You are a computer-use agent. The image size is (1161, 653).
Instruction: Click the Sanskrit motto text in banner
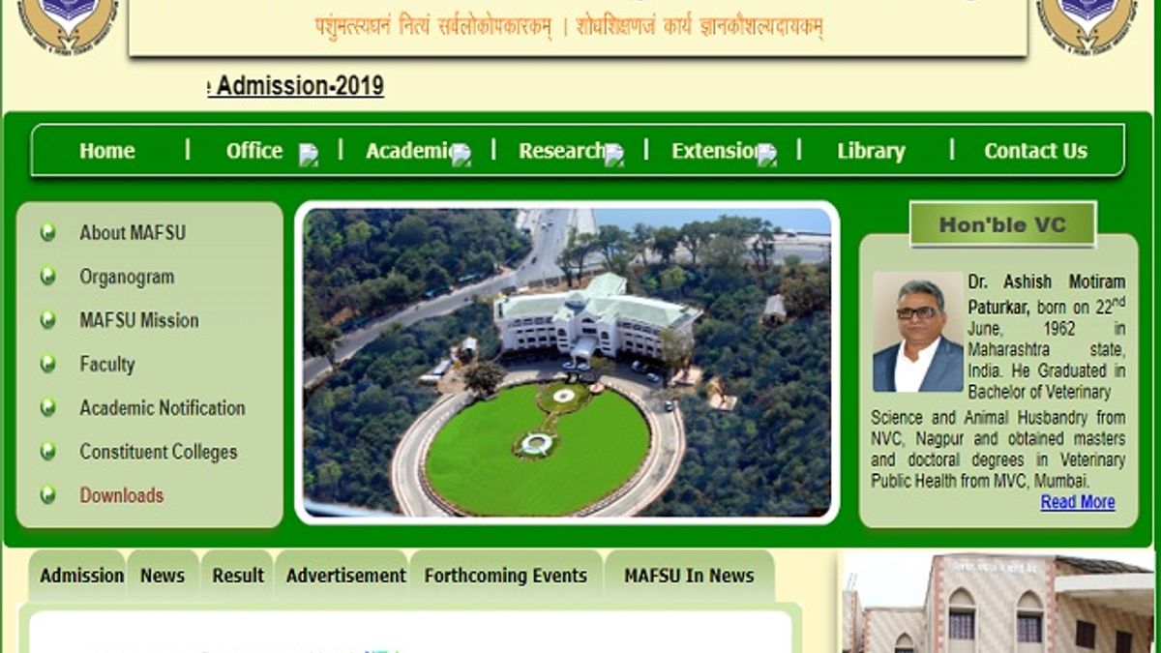click(x=569, y=26)
